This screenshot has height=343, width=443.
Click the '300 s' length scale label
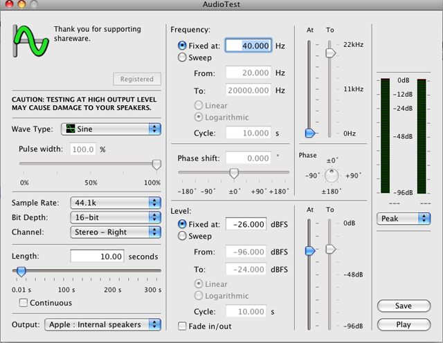click(153, 290)
